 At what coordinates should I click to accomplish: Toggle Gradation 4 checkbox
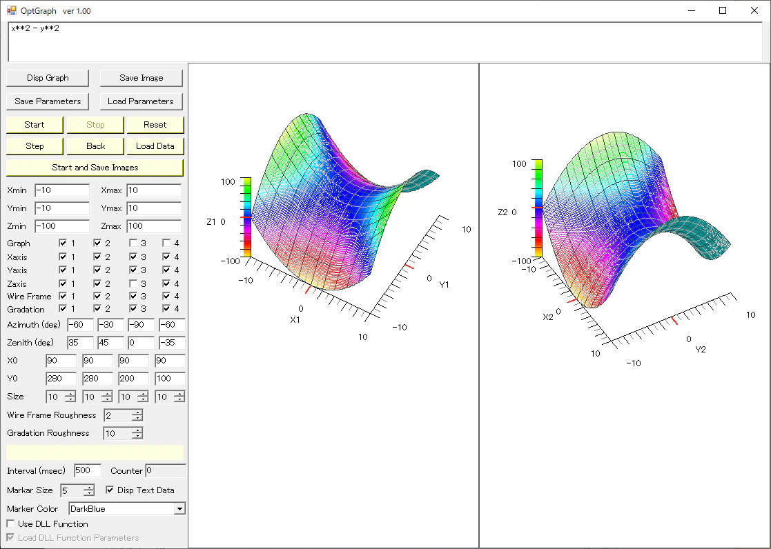166,309
